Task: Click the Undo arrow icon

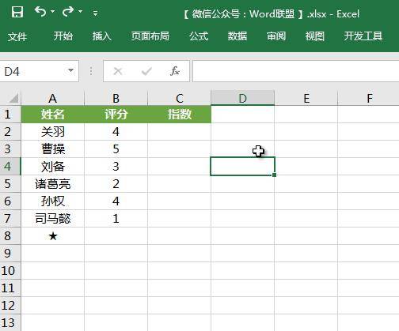Action: [40, 12]
